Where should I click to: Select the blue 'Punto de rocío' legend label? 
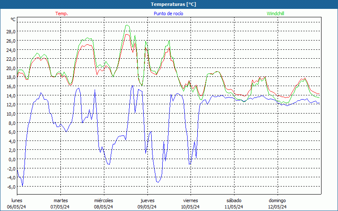[168, 14]
